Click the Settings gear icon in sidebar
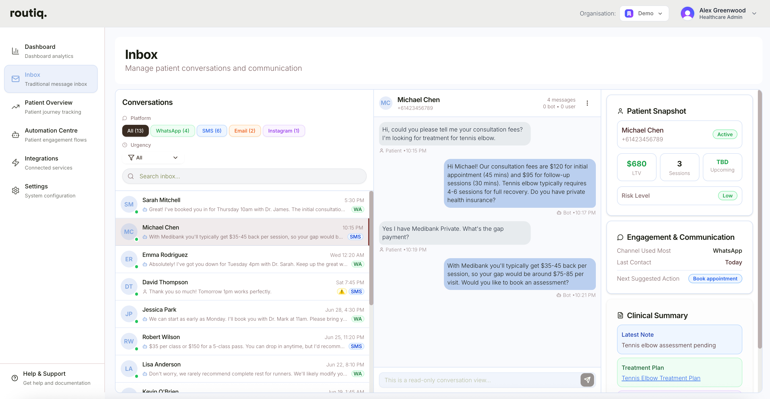The width and height of the screenshot is (770, 399). (15, 191)
